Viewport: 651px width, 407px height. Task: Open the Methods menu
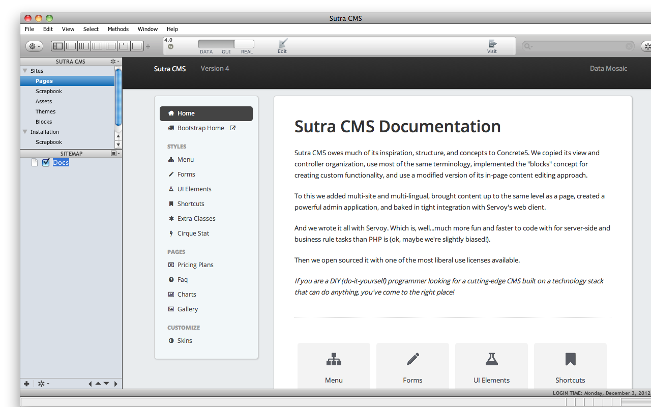[118, 29]
